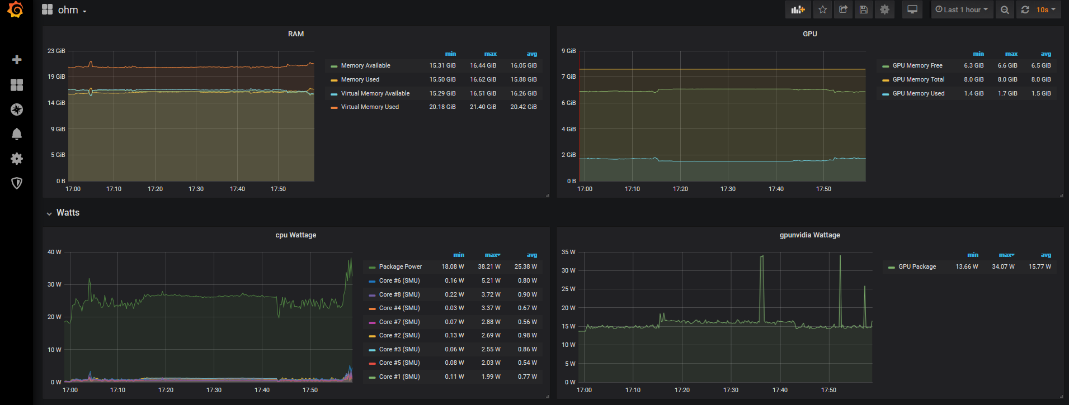Open Server Admin shield icon in sidebar
This screenshot has height=405, width=1069.
(x=17, y=183)
